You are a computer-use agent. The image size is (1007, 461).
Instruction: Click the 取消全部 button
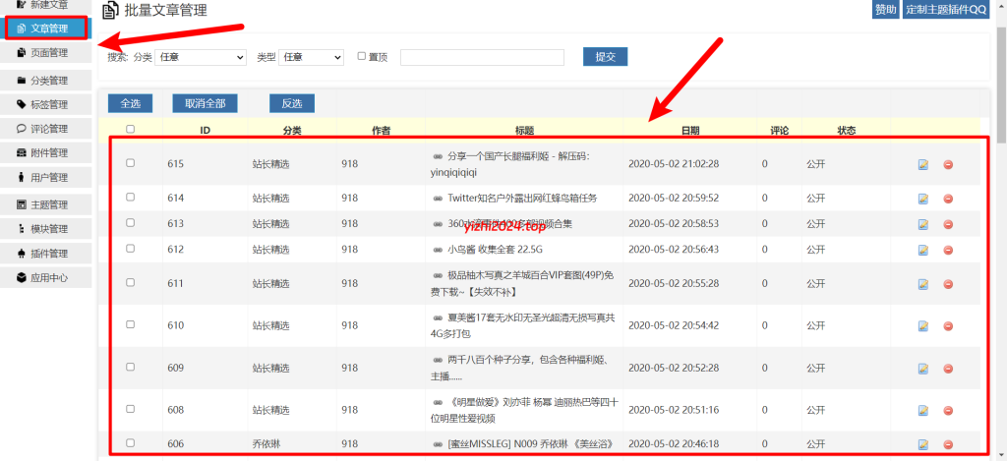205,103
